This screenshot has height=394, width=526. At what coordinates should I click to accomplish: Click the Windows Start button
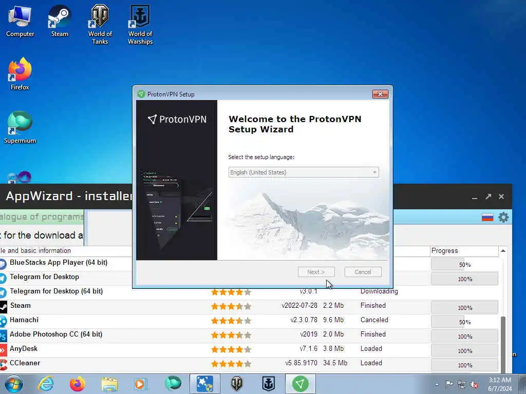[14, 384]
